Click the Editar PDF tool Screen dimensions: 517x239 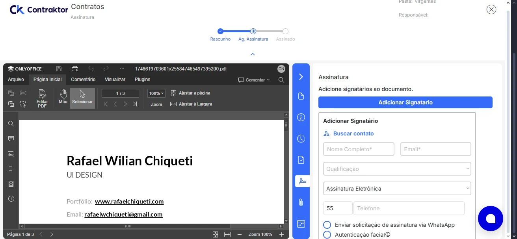point(42,98)
